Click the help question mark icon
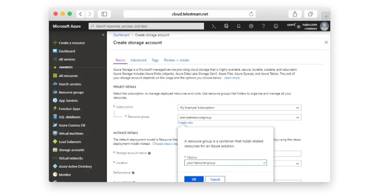 pyautogui.click(x=264, y=26)
